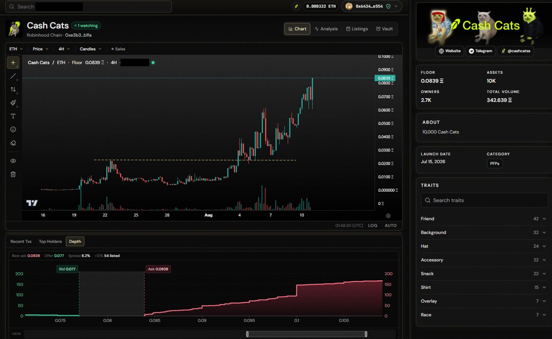Image resolution: width=552 pixels, height=339 pixels.
Task: Toggle drawings visibility eye icon
Action: [x=13, y=161]
